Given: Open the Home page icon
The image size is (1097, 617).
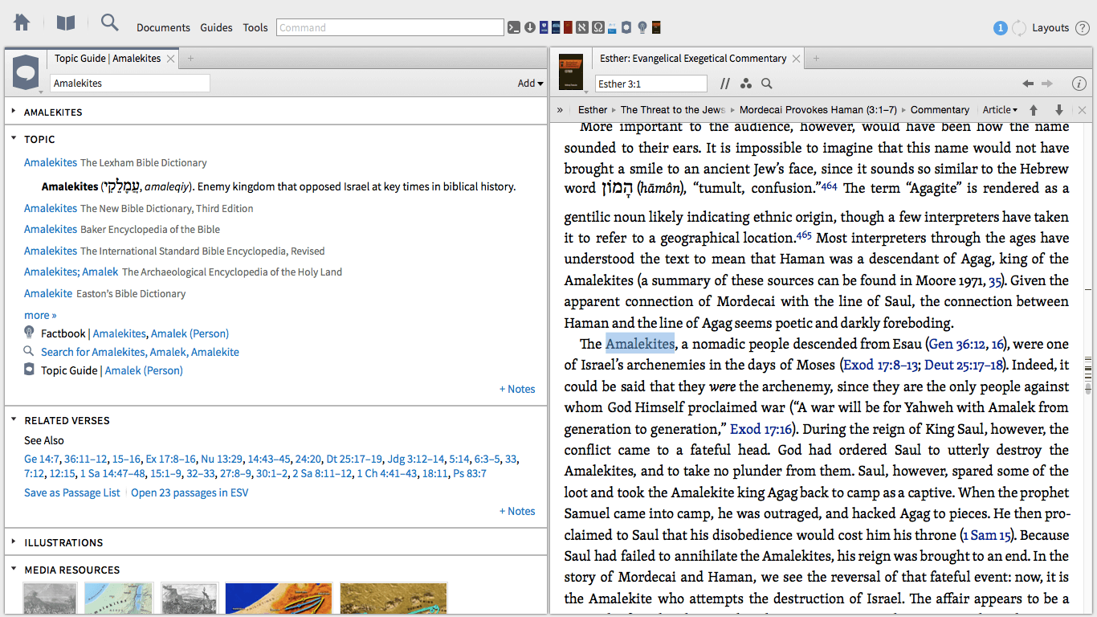Looking at the screenshot, I should [x=22, y=23].
